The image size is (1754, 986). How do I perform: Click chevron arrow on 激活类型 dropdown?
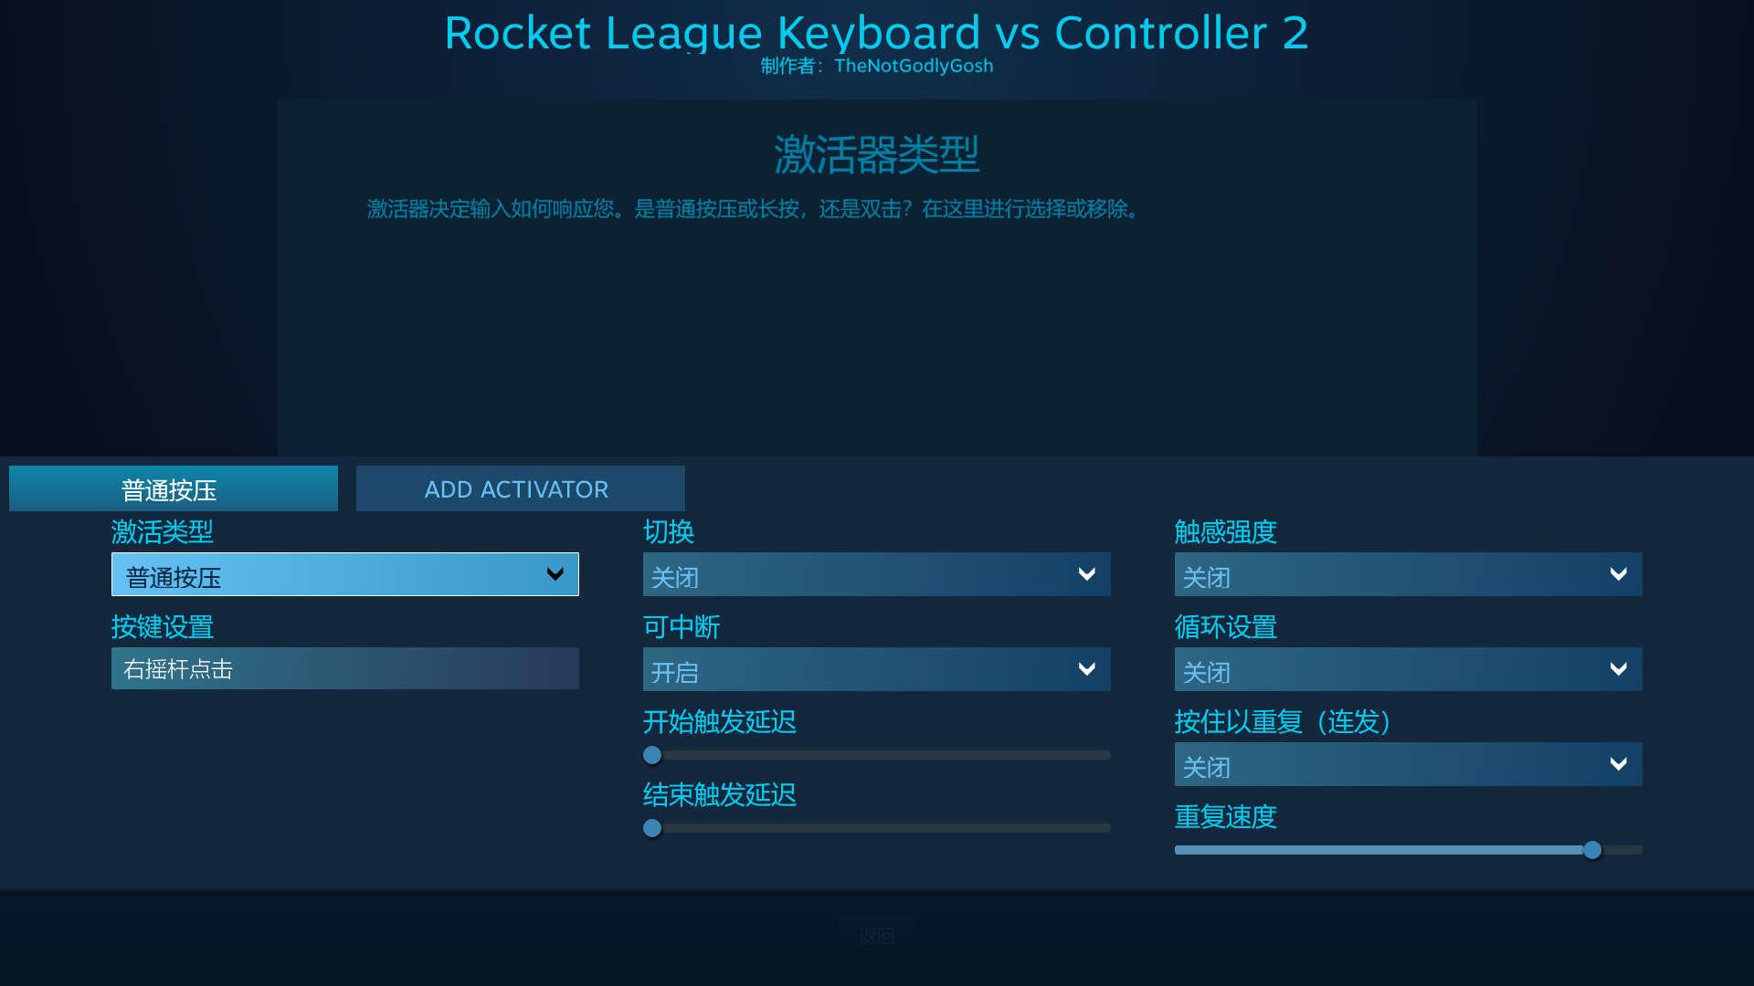pyautogui.click(x=555, y=574)
